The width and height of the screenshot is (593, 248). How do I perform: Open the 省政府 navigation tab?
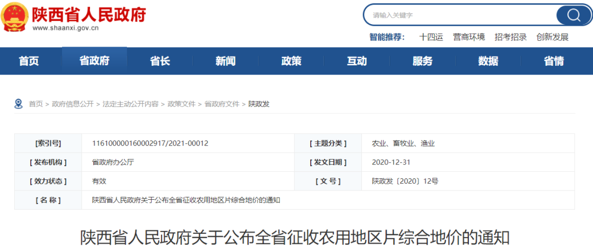tap(94, 61)
